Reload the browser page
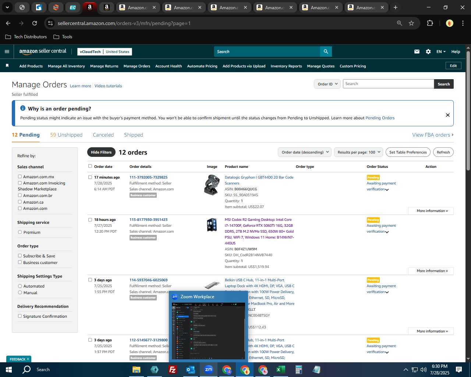Image resolution: width=471 pixels, height=377 pixels. pos(35,23)
